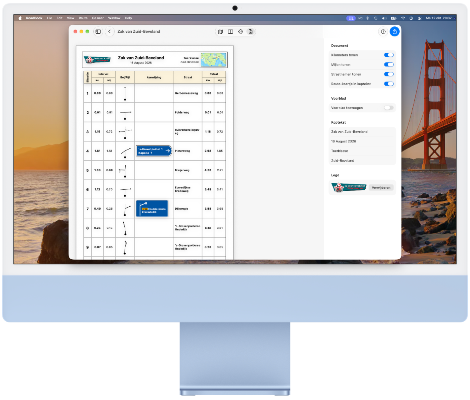This screenshot has width=470, height=400.
Task: Open the Help menu
Action: point(128,18)
